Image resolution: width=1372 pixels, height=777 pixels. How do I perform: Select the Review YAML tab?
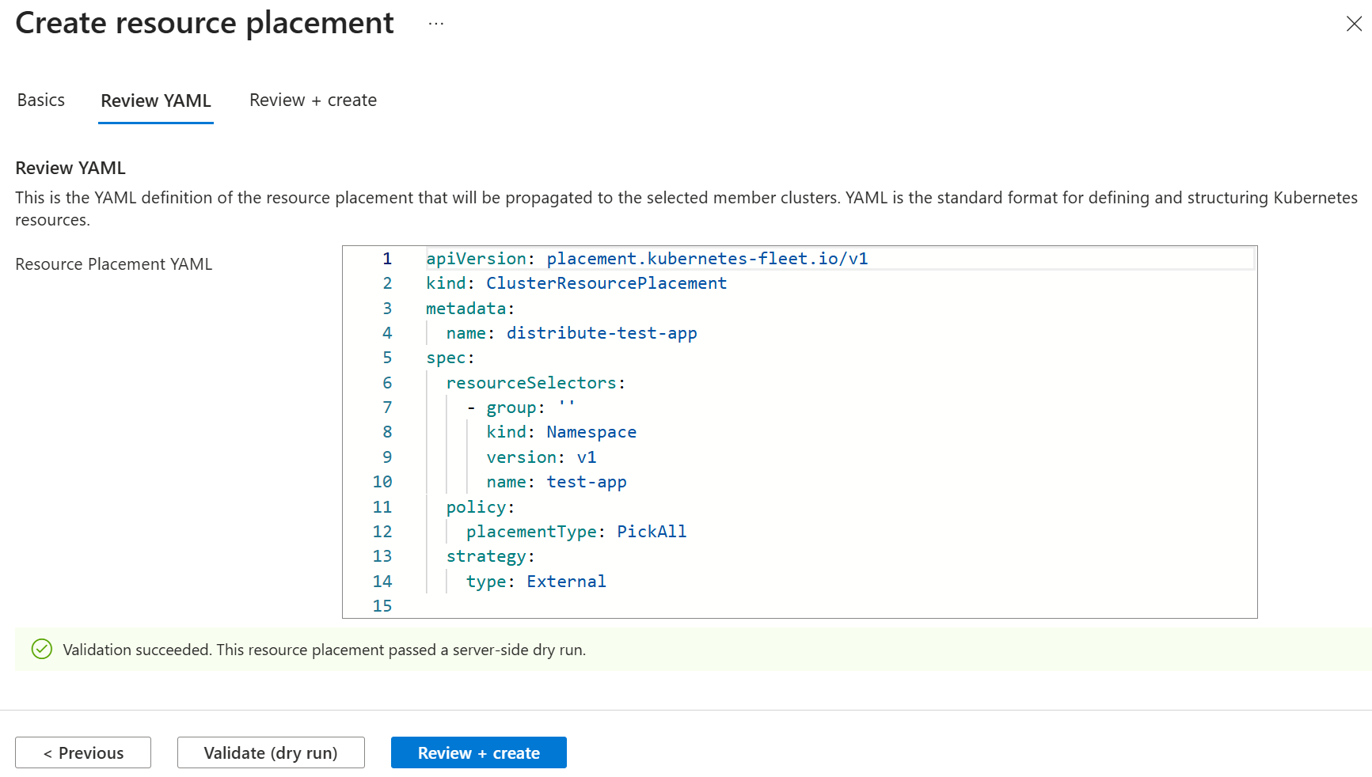[156, 101]
